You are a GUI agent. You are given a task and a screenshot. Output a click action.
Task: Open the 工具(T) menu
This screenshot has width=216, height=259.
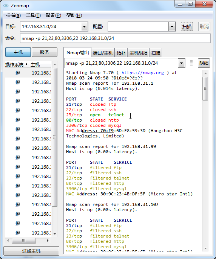tap(33, 15)
